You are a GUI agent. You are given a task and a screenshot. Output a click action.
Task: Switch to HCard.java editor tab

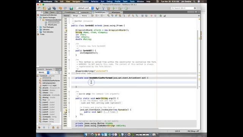[x=116, y=12]
